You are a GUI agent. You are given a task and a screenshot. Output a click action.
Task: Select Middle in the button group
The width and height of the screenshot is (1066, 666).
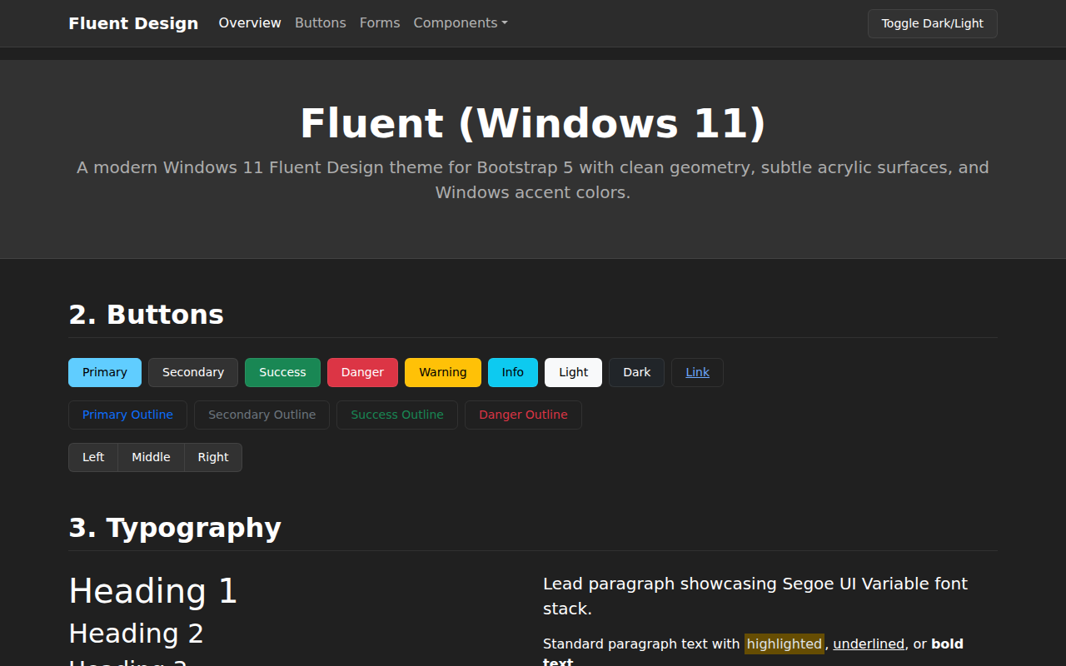pyautogui.click(x=151, y=457)
